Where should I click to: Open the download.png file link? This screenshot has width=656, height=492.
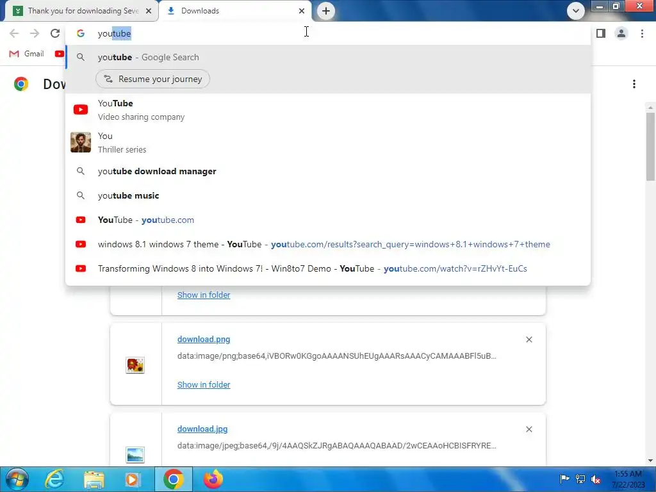pyautogui.click(x=204, y=340)
